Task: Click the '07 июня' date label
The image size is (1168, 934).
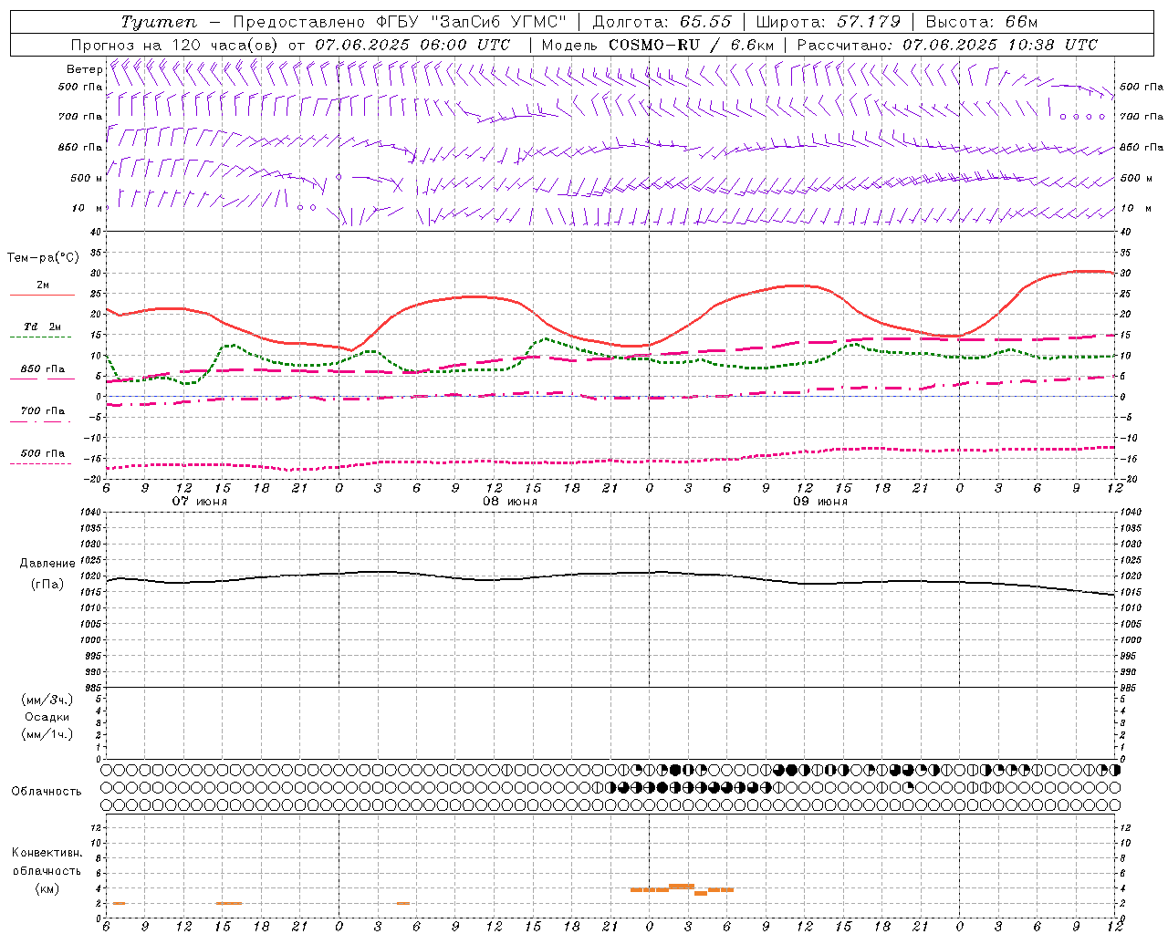Action: 201,502
